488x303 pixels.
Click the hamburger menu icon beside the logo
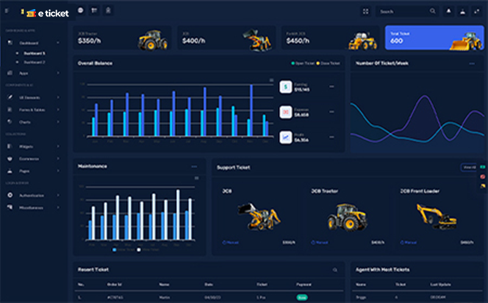click(7, 11)
